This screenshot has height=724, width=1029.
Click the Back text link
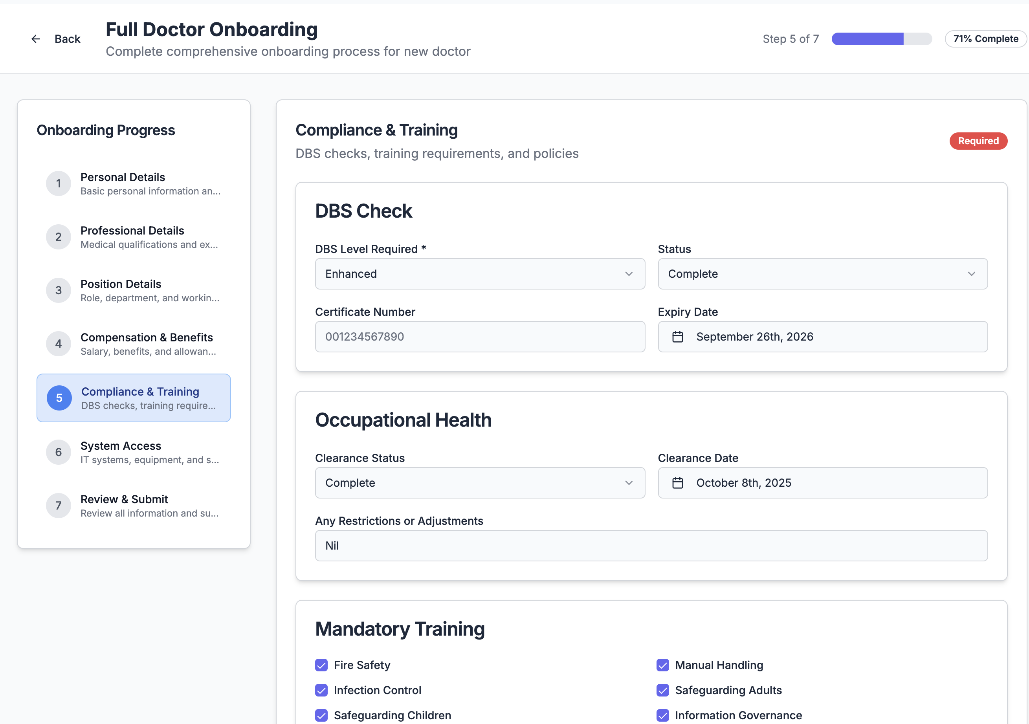click(67, 39)
